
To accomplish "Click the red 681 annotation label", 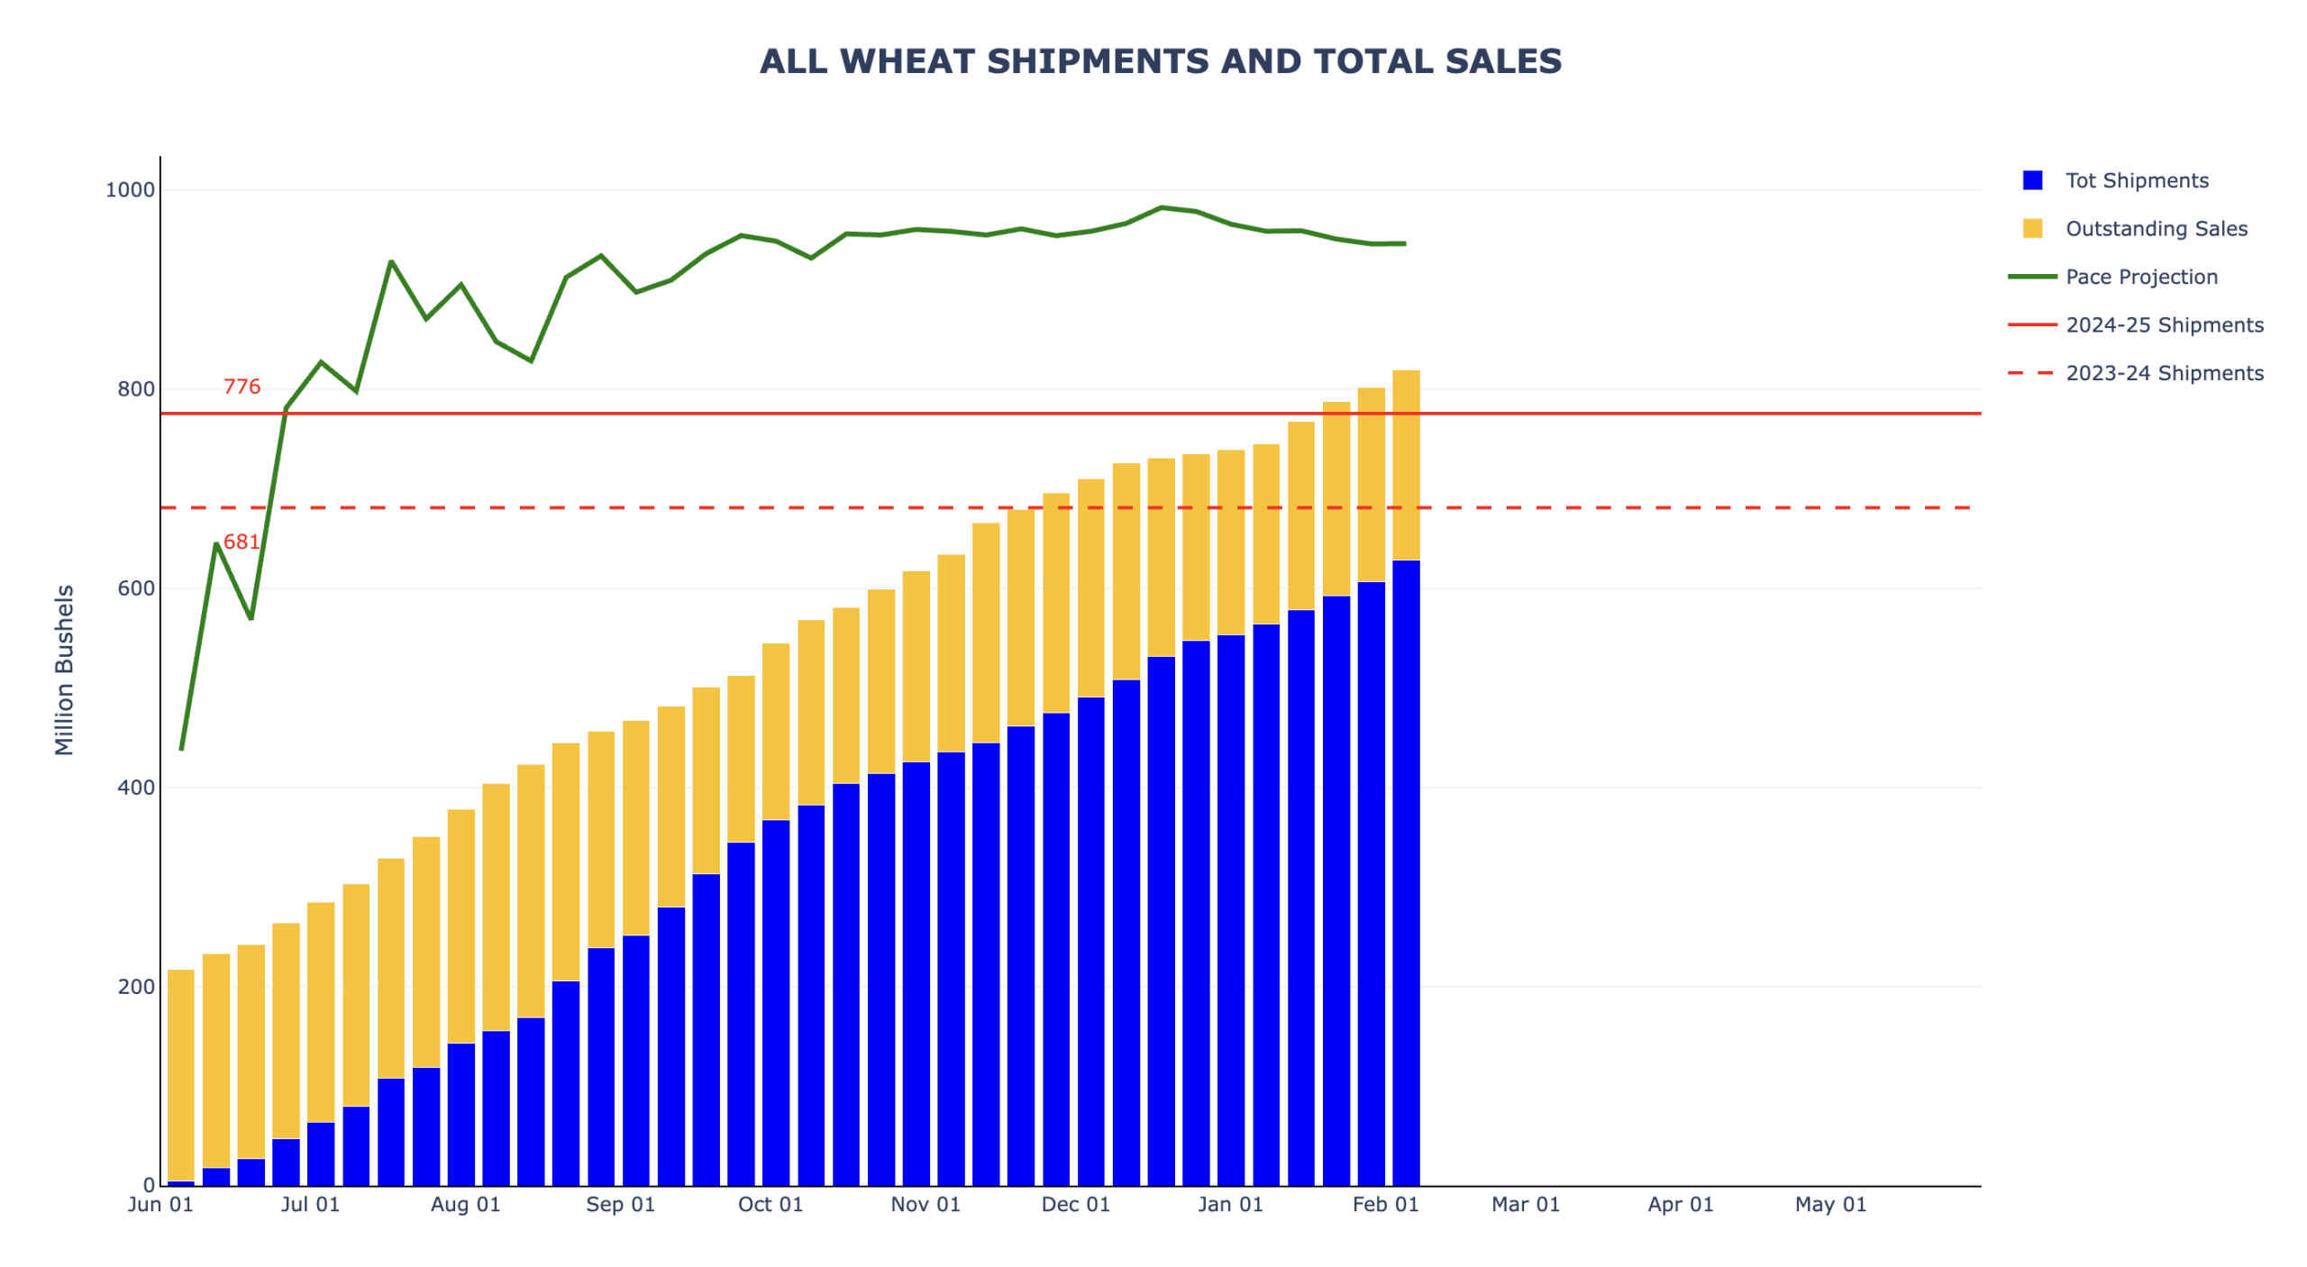I will pyautogui.click(x=241, y=542).
